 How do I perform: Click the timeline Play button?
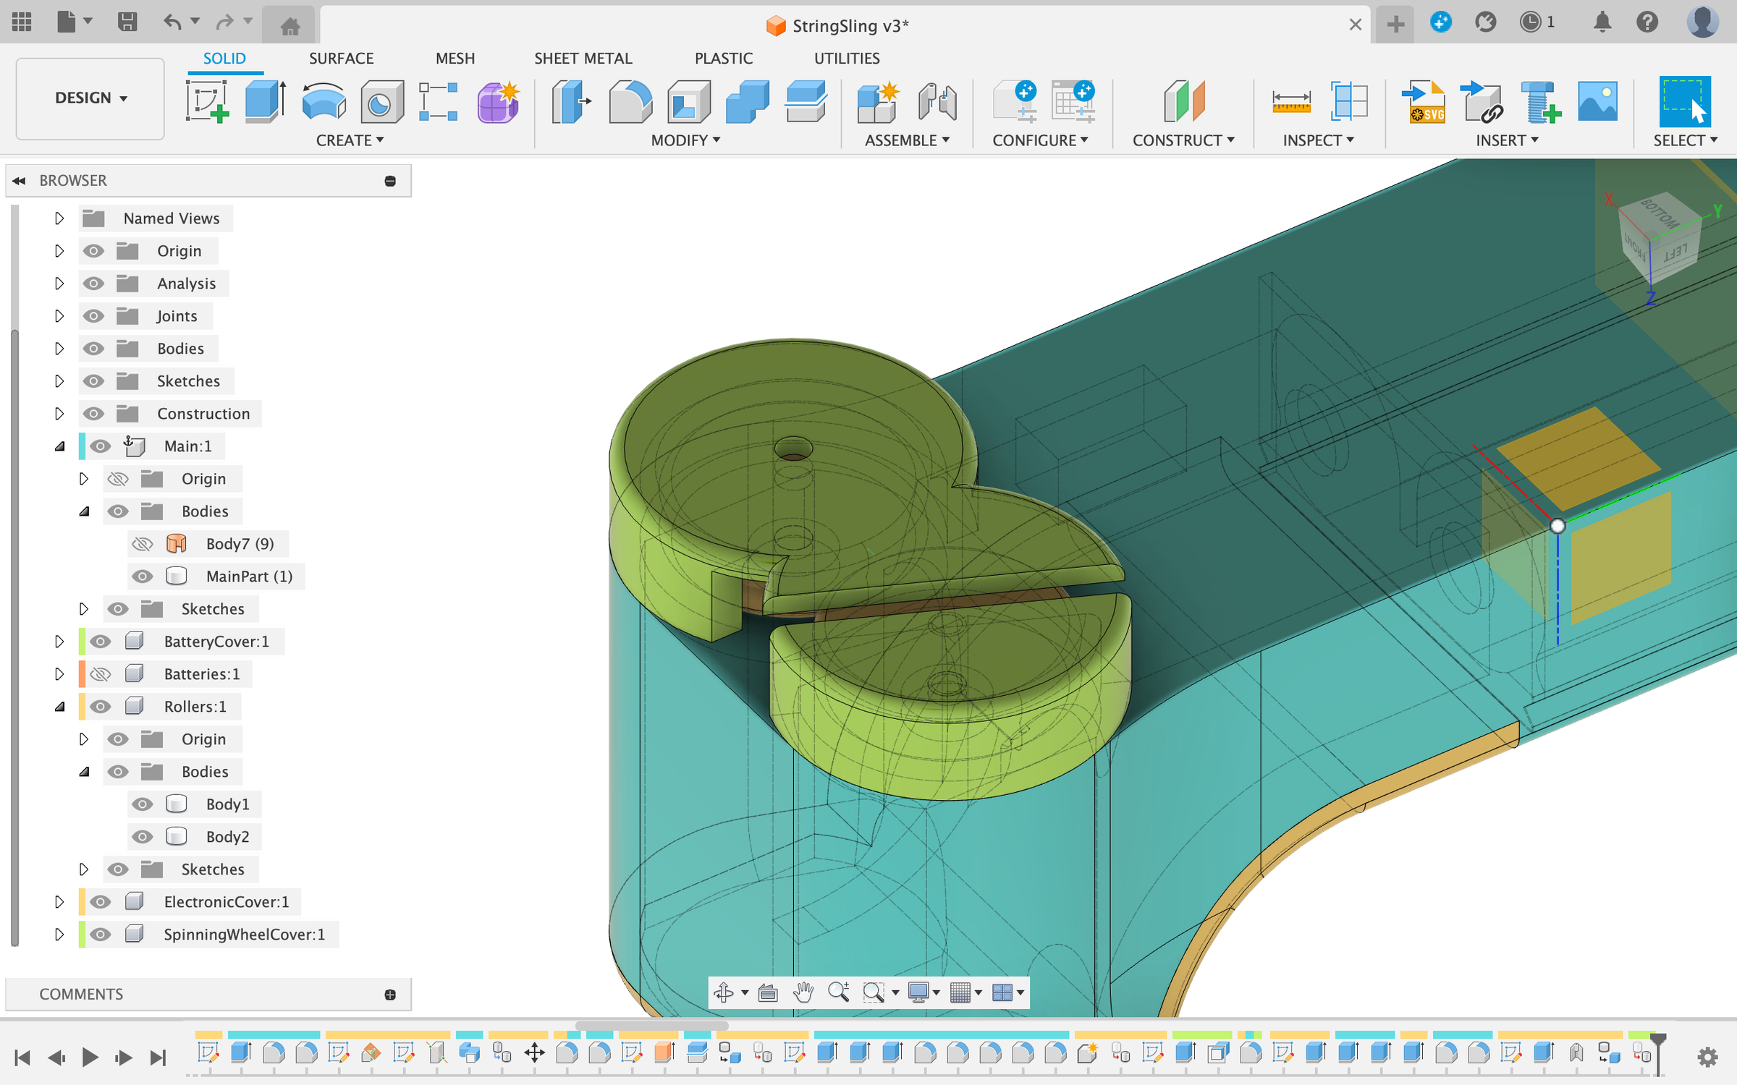pyautogui.click(x=90, y=1058)
